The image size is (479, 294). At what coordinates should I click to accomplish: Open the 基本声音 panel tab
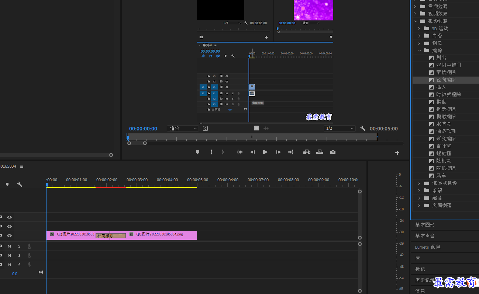425,236
